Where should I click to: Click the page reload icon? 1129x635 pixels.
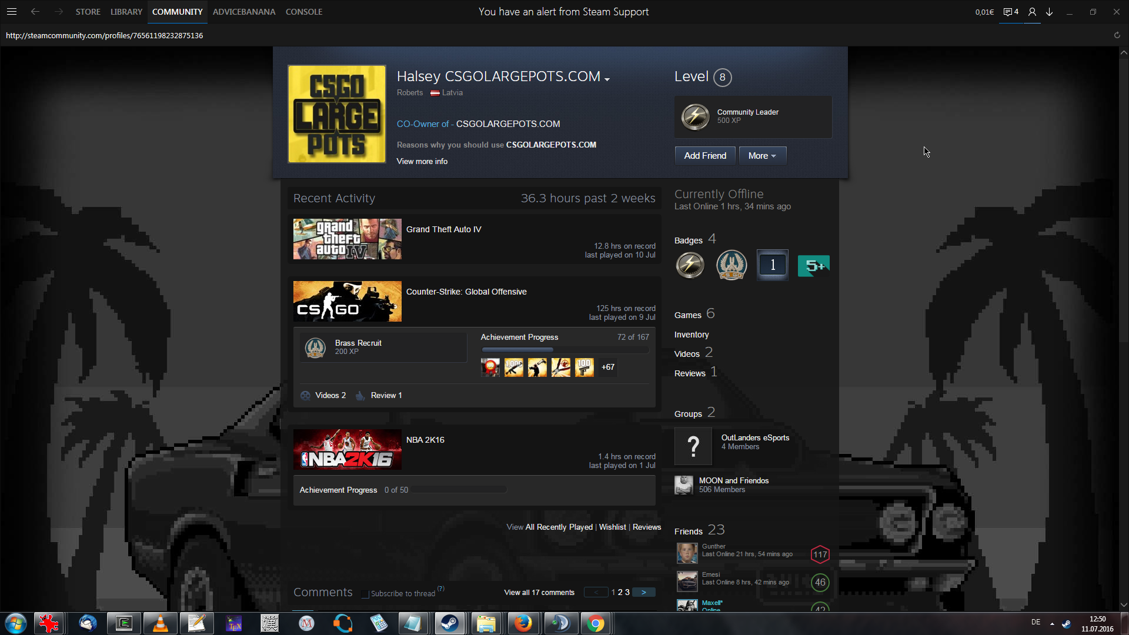click(x=1117, y=35)
